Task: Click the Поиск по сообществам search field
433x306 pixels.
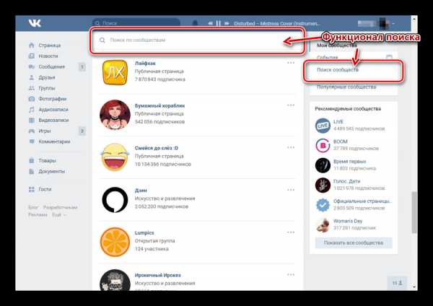Action: (198, 40)
